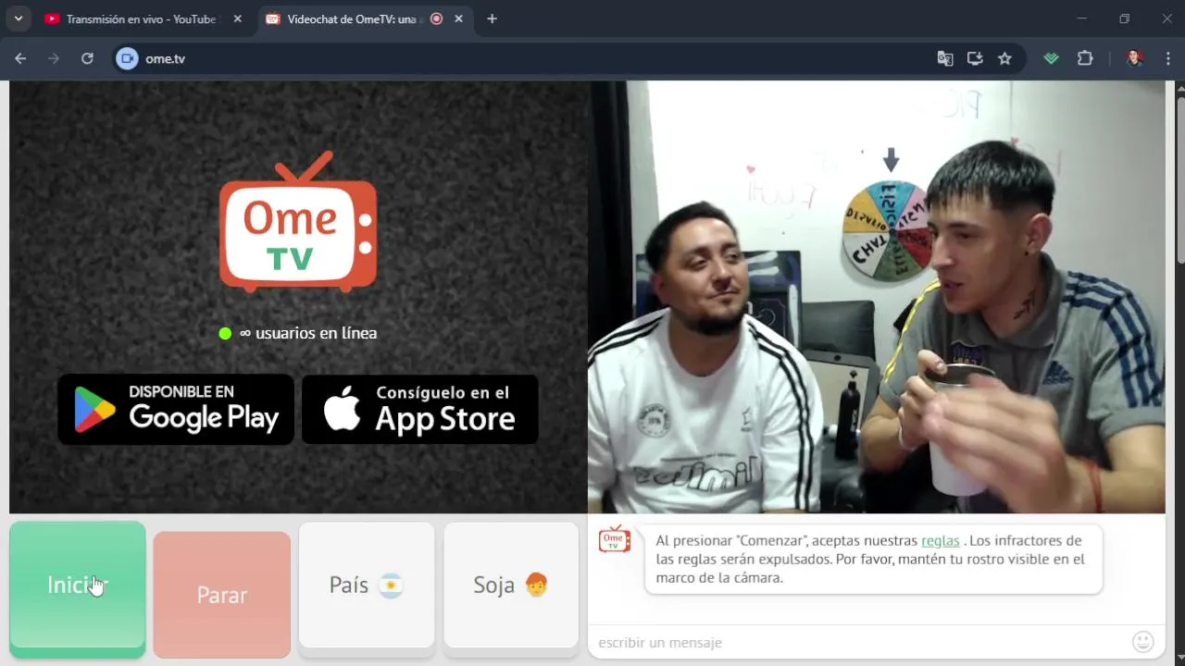Minimize the Chrome window
This screenshot has height=666, width=1185.
click(1082, 18)
